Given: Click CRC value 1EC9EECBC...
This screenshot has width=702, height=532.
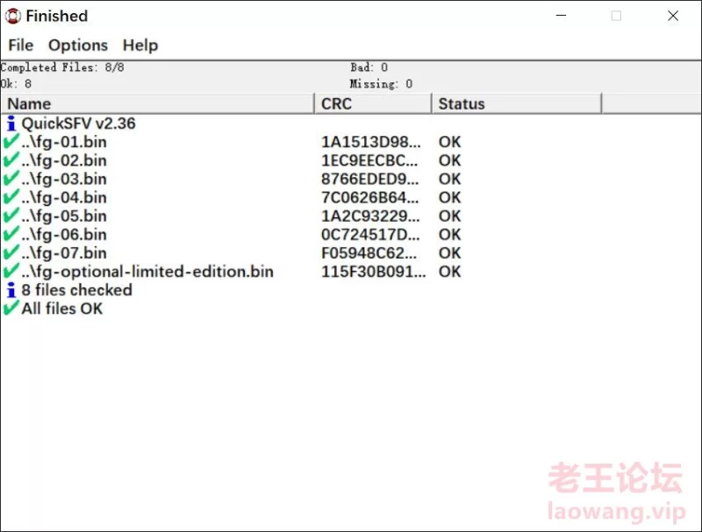Looking at the screenshot, I should coord(369,160).
